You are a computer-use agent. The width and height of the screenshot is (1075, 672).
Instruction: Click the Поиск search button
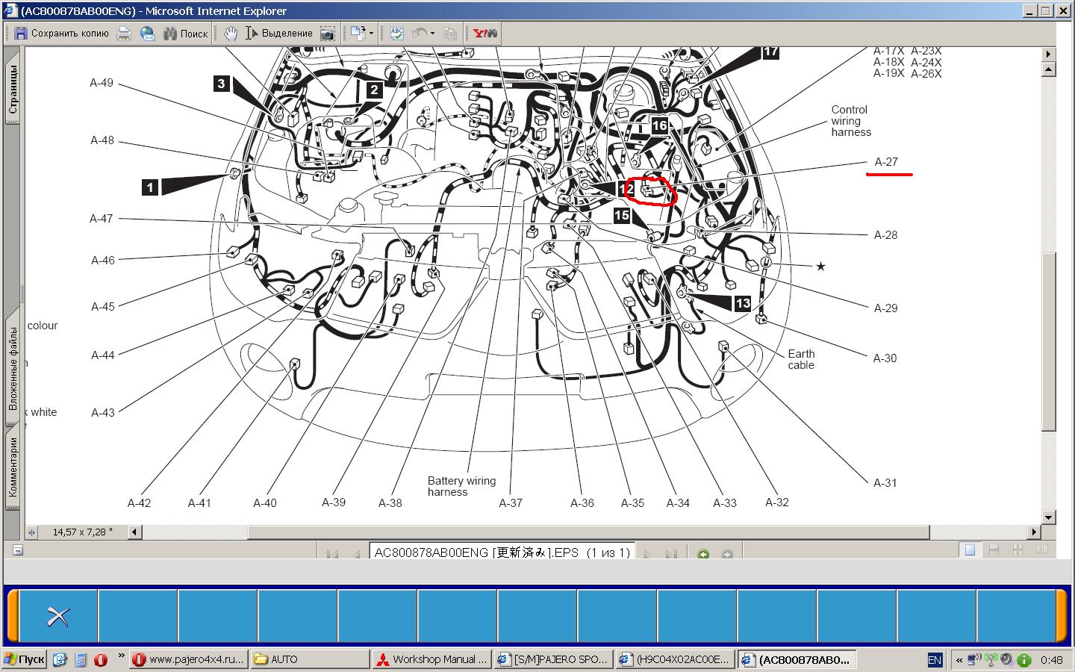pos(186,34)
